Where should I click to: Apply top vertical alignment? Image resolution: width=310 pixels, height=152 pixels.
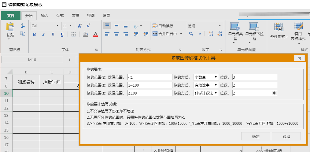click(x=107, y=26)
